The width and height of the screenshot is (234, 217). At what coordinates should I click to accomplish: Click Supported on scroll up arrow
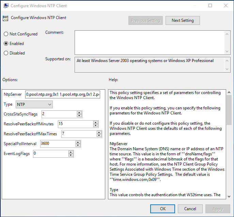tap(227, 61)
